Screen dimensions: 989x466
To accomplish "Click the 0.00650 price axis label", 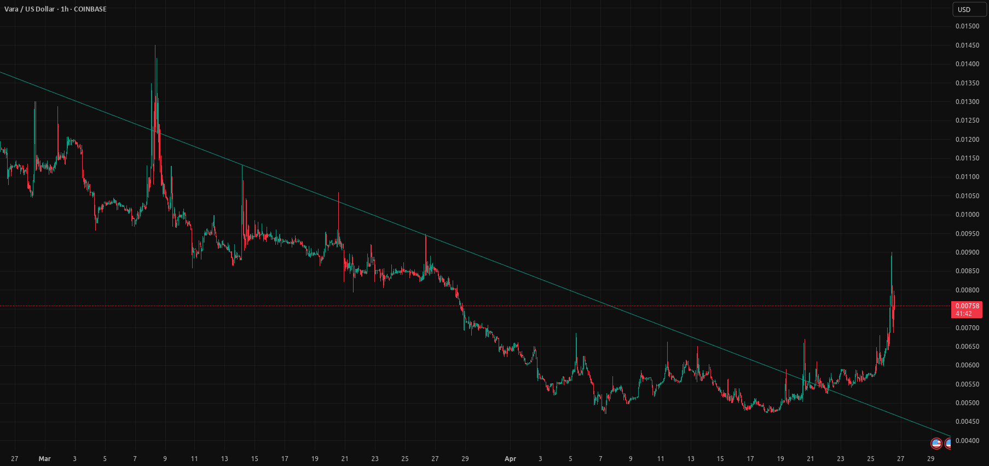I will (967, 347).
